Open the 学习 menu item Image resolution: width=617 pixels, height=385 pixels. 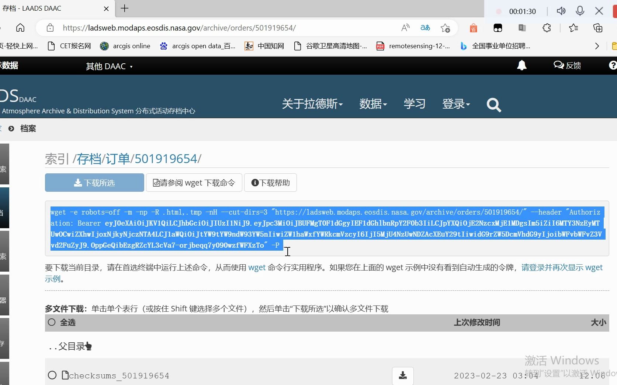click(415, 104)
